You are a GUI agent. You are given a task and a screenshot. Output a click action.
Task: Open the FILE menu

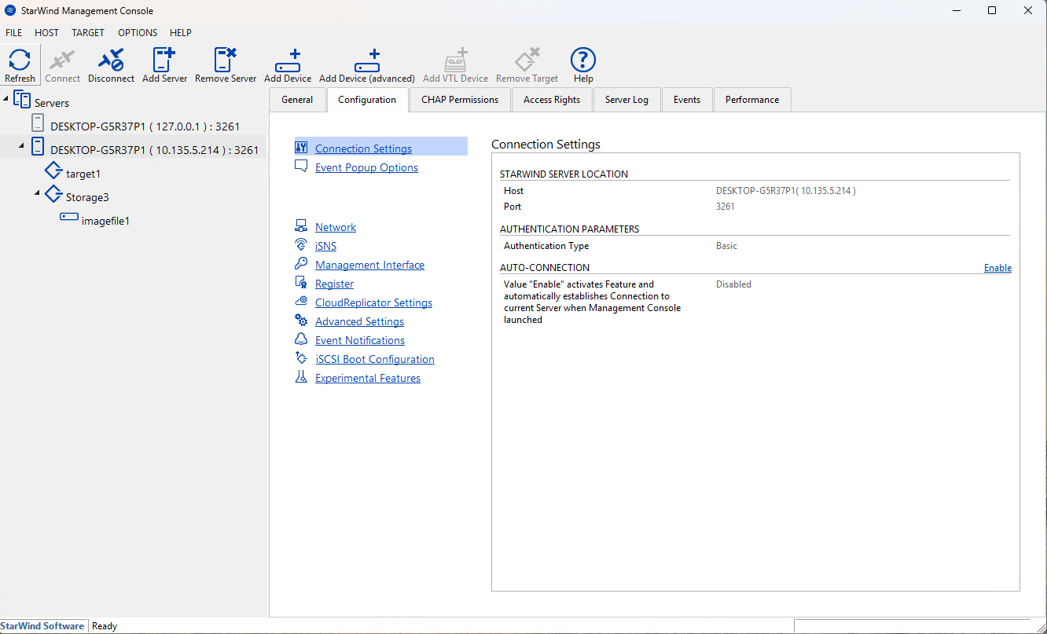(14, 33)
